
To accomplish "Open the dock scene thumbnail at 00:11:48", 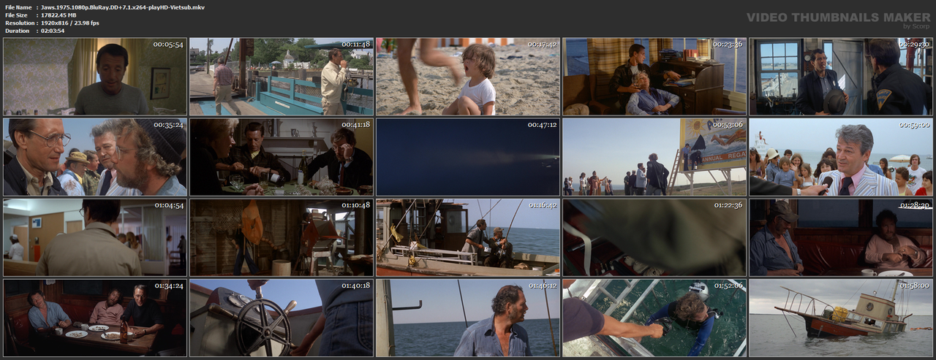I will pos(282,77).
